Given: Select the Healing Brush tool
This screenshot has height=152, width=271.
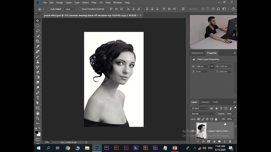Looking at the screenshot, I should point(38,52).
